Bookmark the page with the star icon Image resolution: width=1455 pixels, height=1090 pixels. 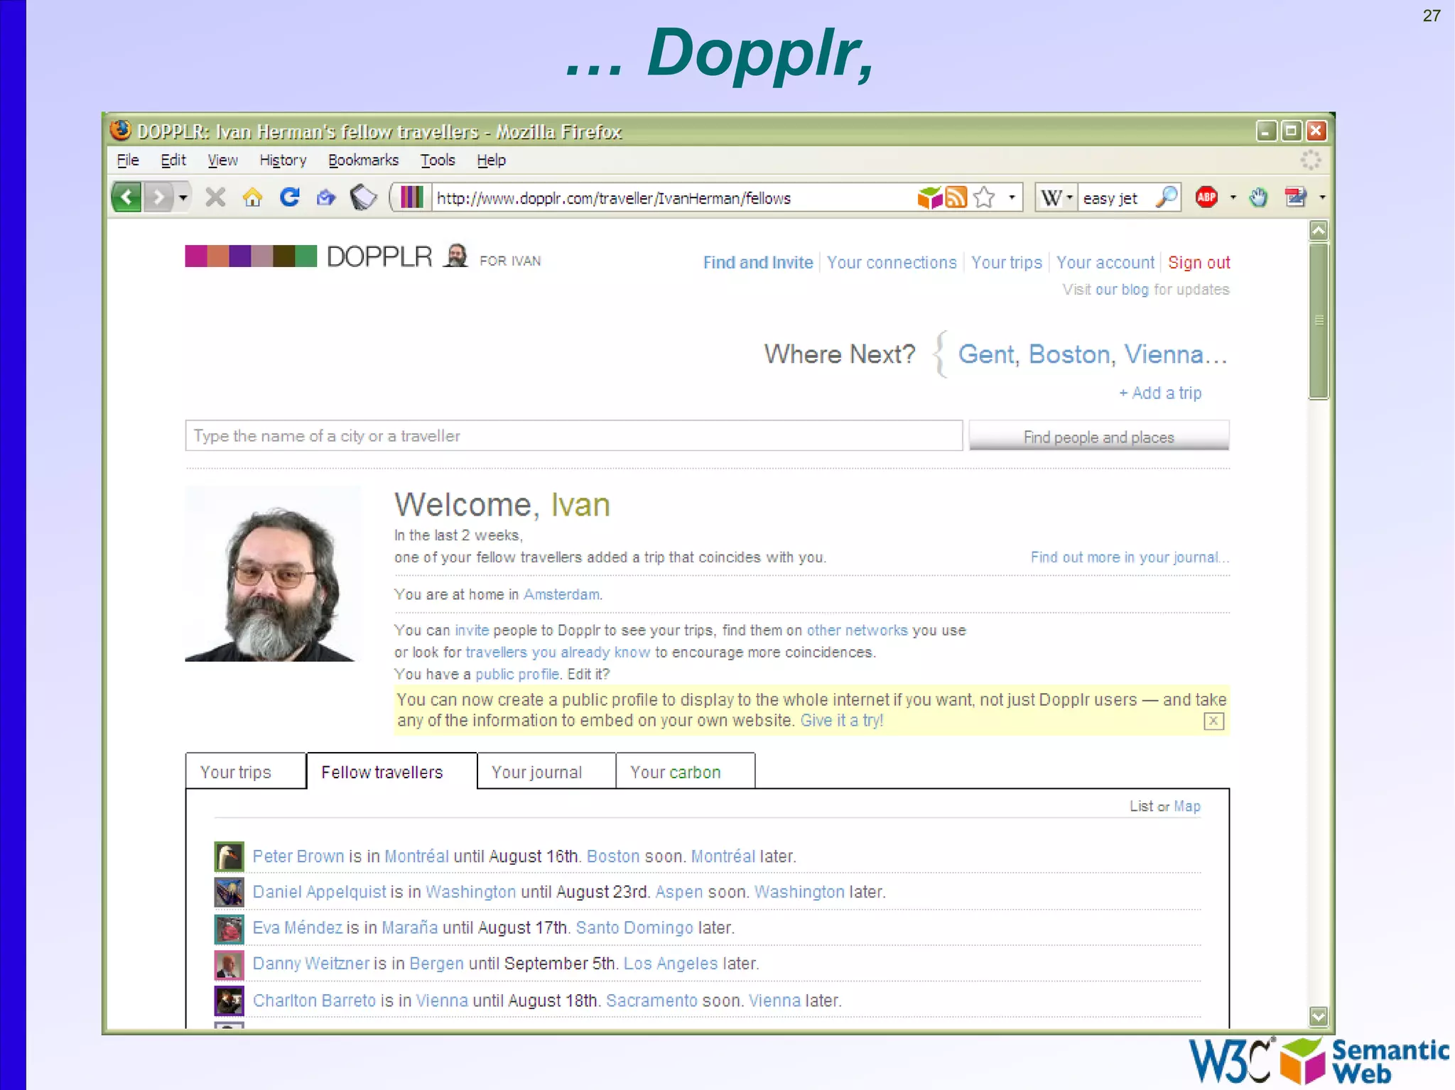[984, 197]
